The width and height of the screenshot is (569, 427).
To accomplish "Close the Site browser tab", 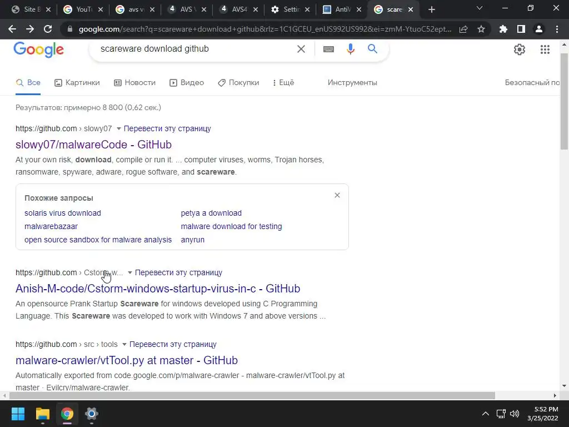I will 48,9.
